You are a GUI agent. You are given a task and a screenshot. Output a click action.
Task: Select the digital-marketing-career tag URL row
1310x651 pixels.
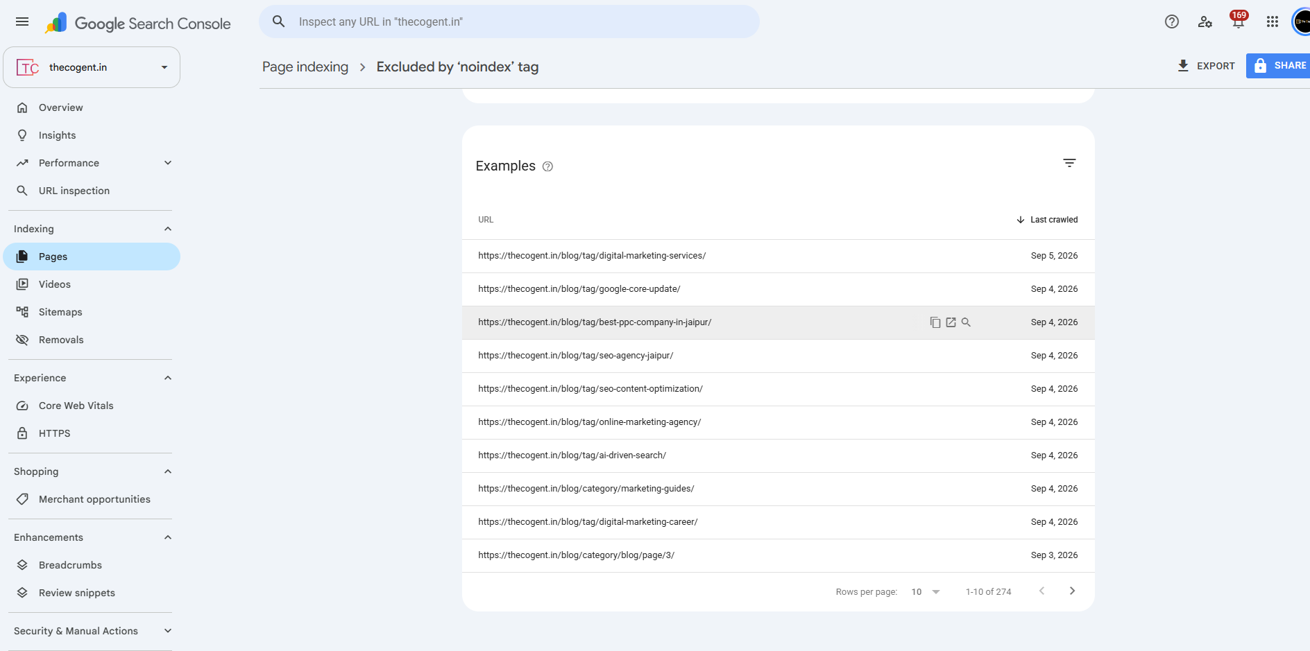click(x=778, y=522)
